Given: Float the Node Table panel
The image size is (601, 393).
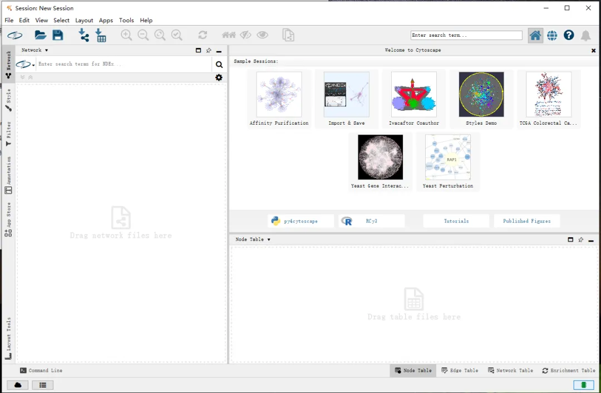Looking at the screenshot, I should click(x=570, y=239).
